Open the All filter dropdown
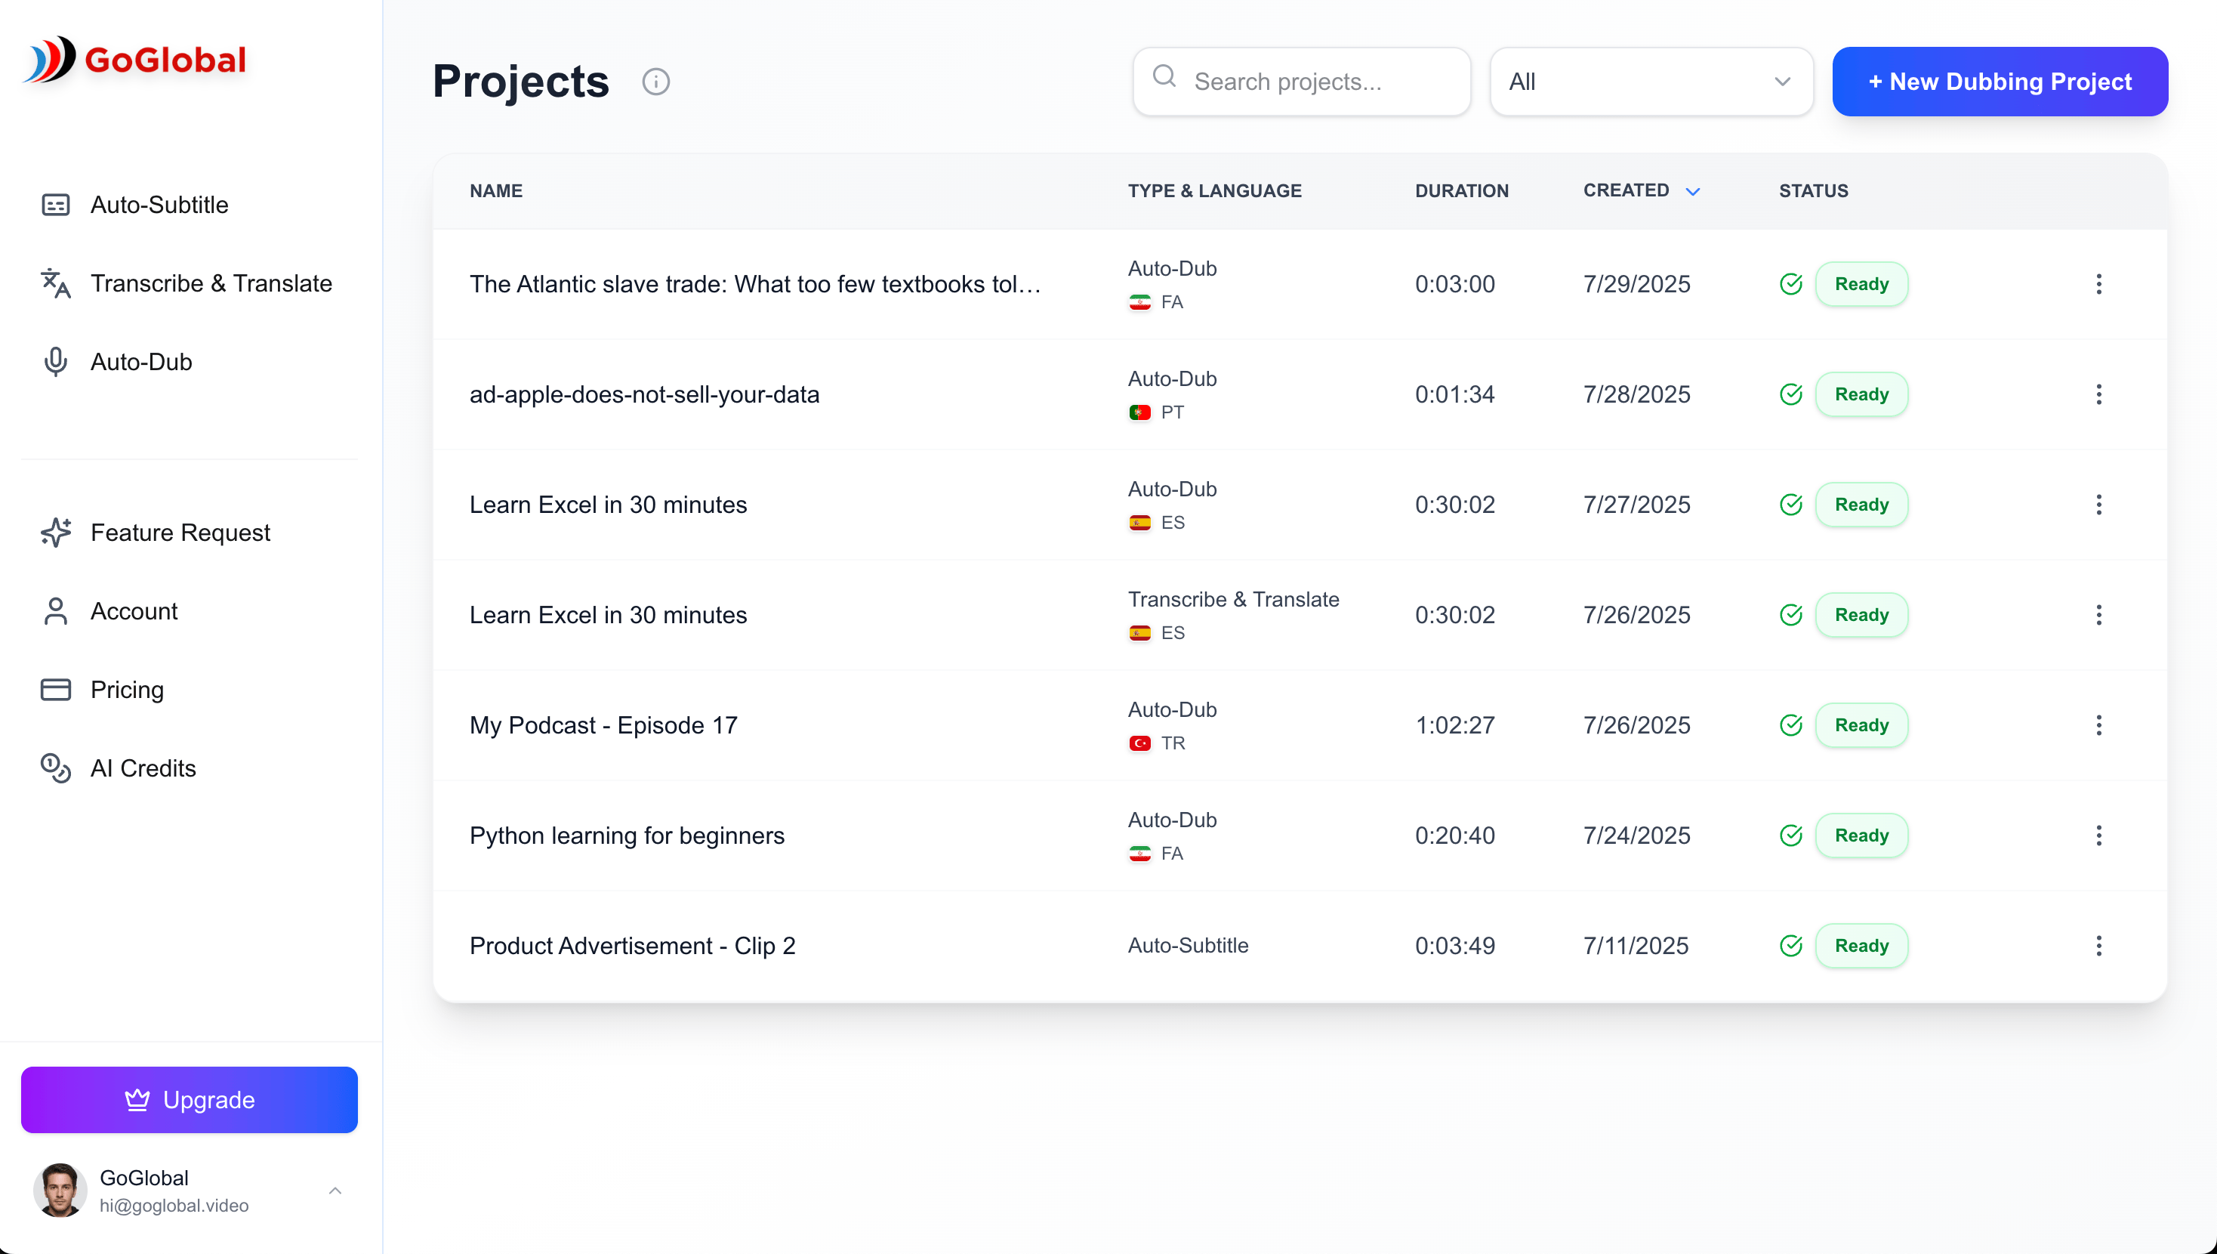 pos(1651,82)
